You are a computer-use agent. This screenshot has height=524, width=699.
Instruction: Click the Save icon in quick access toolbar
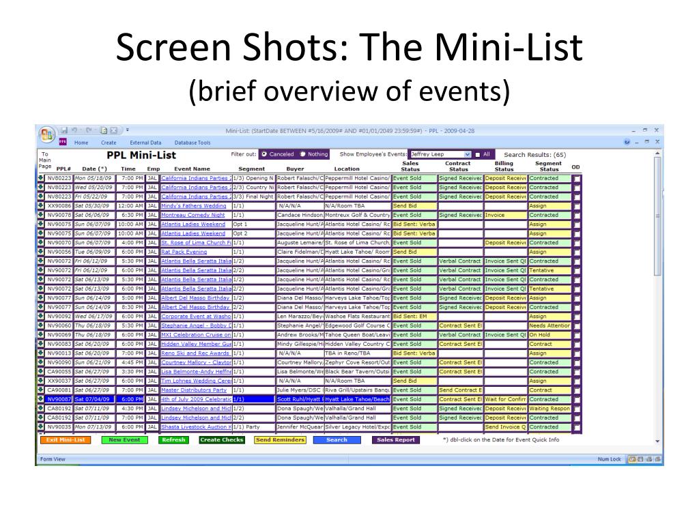pos(64,130)
